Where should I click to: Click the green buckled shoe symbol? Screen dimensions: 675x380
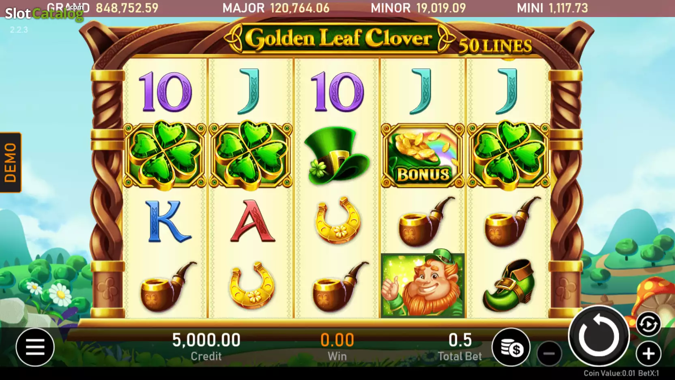(509, 285)
